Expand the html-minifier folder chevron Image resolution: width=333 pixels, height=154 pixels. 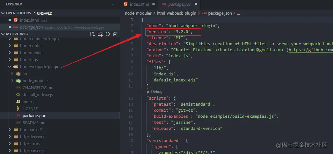point(10,53)
